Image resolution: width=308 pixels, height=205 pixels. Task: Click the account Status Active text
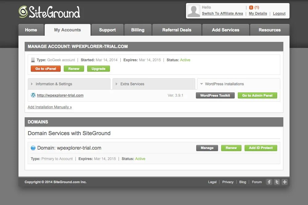[185, 60]
